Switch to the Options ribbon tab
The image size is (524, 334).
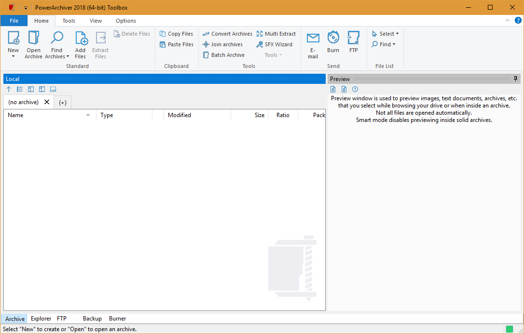[126, 21]
